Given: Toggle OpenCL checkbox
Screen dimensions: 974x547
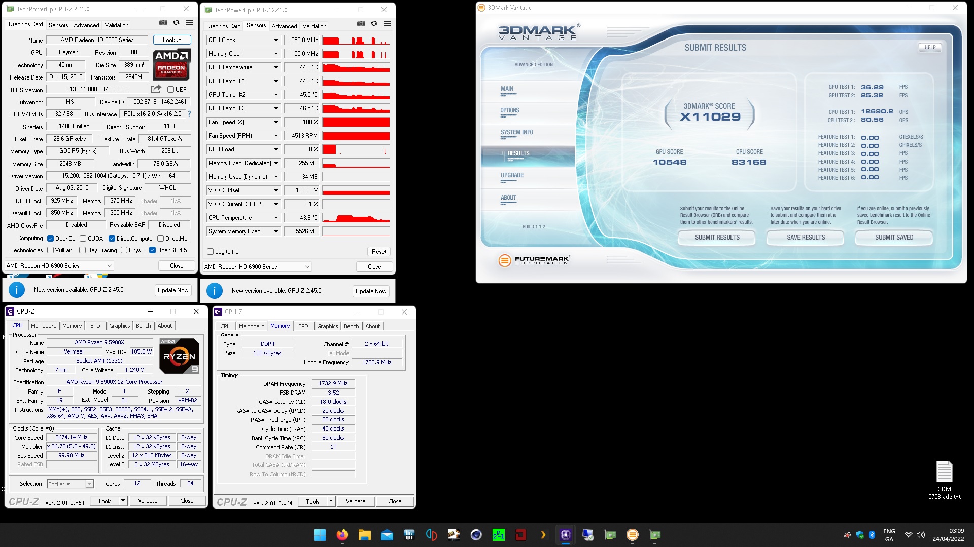Looking at the screenshot, I should coord(50,239).
